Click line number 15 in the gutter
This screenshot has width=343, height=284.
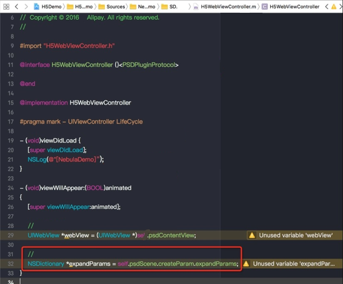(x=11, y=103)
